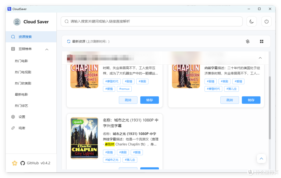This screenshot has width=281, height=178.
Task: Collapse the blurred channel group chevron
Action: pos(260,58)
